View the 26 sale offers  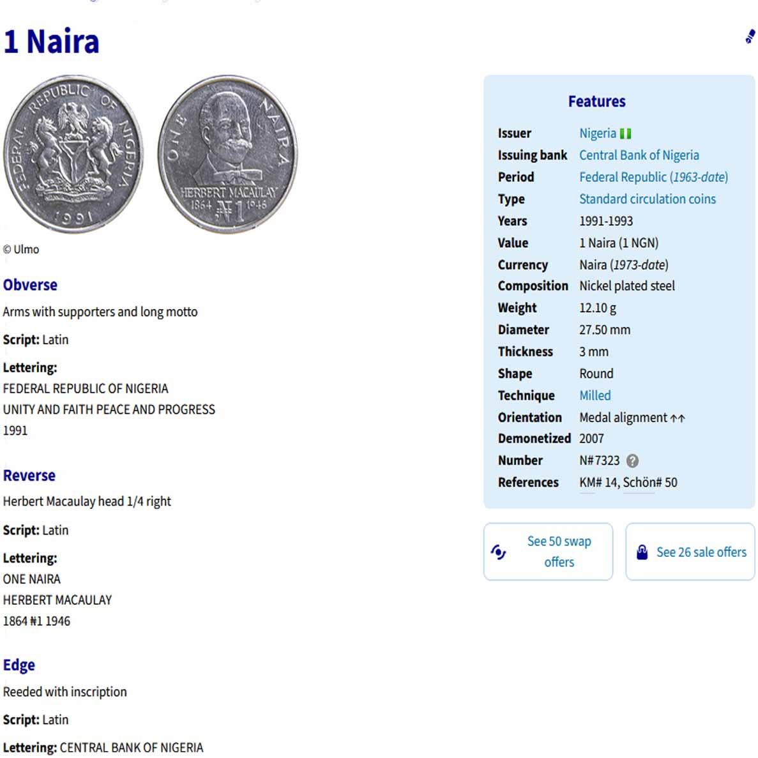pos(701,552)
